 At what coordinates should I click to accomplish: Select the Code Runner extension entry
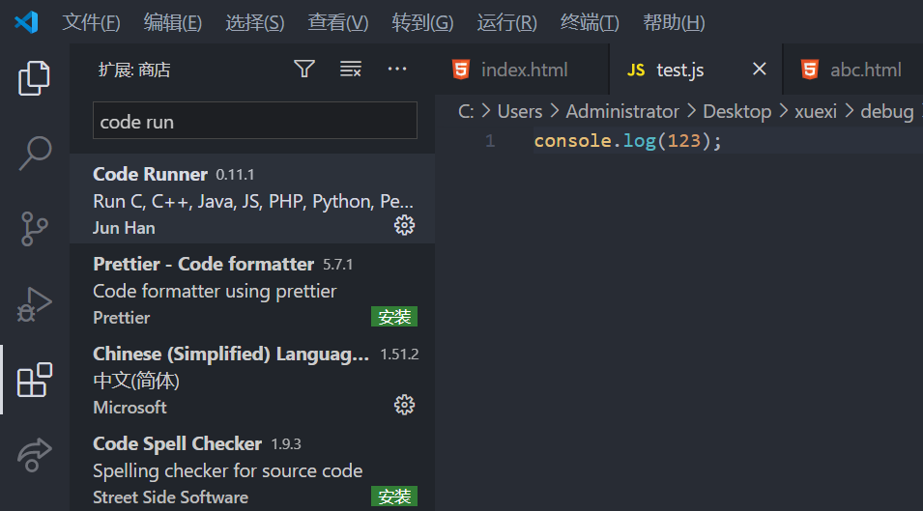pyautogui.click(x=252, y=199)
